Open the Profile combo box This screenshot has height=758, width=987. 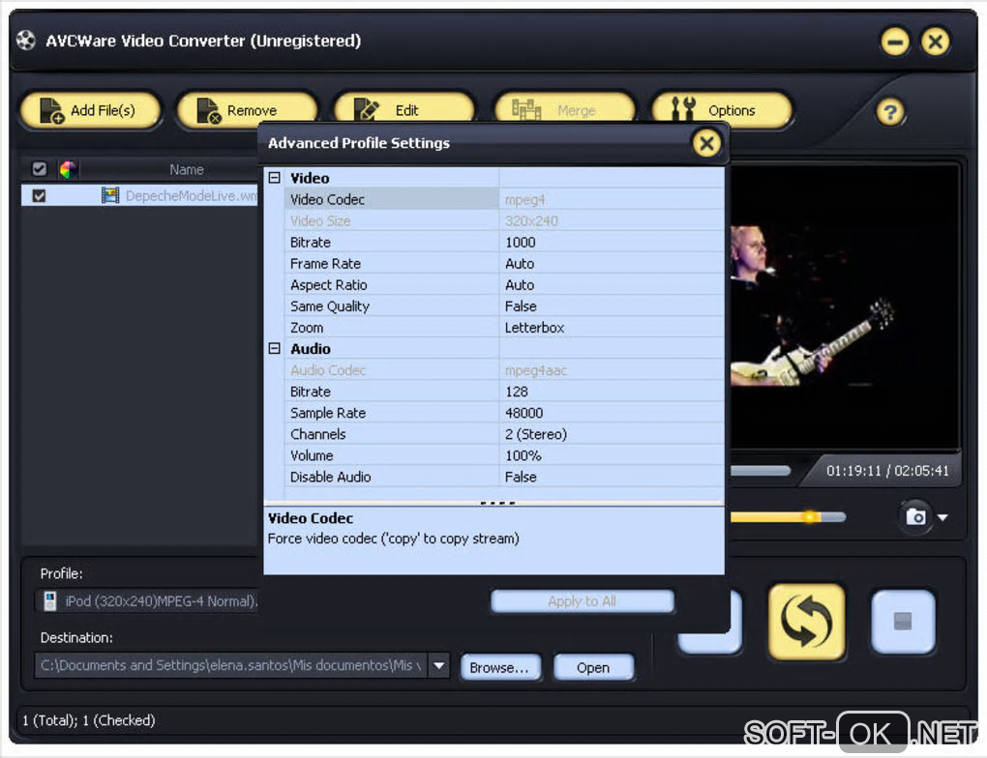pyautogui.click(x=147, y=601)
